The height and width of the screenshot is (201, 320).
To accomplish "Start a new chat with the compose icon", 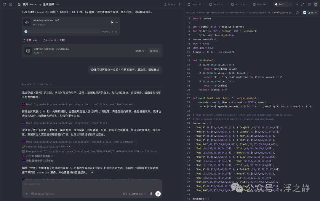I will (11, 4).
